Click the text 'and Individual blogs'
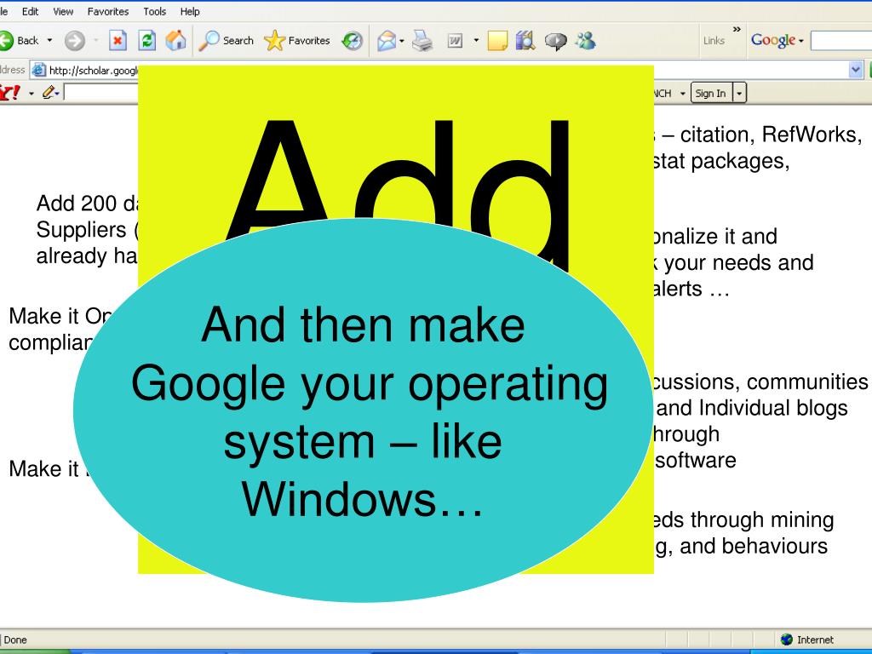The height and width of the screenshot is (654, 872). point(752,408)
